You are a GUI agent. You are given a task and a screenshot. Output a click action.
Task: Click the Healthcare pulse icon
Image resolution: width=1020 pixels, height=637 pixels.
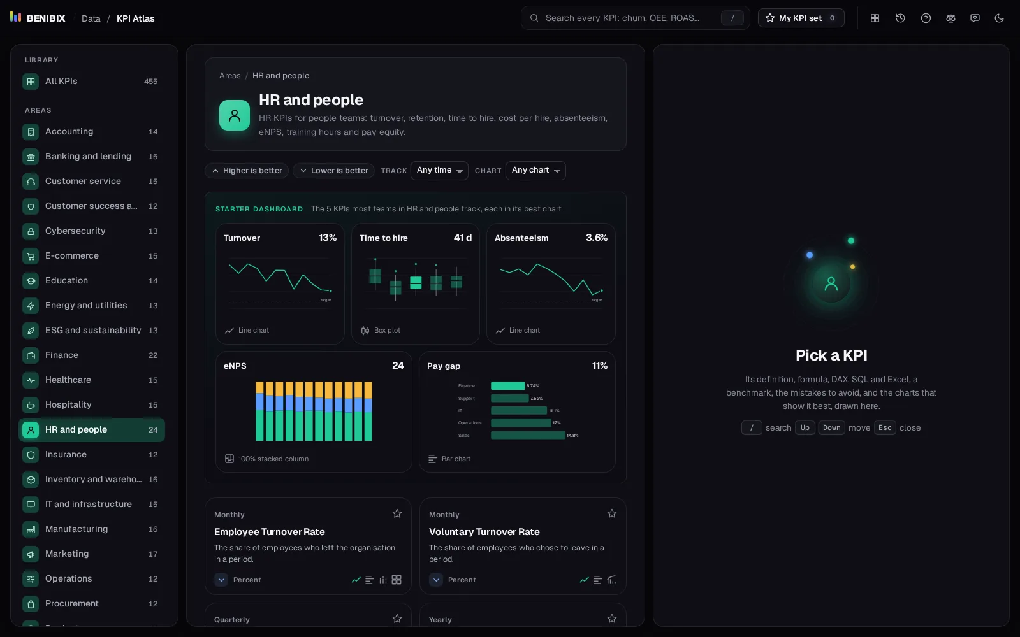point(31,380)
